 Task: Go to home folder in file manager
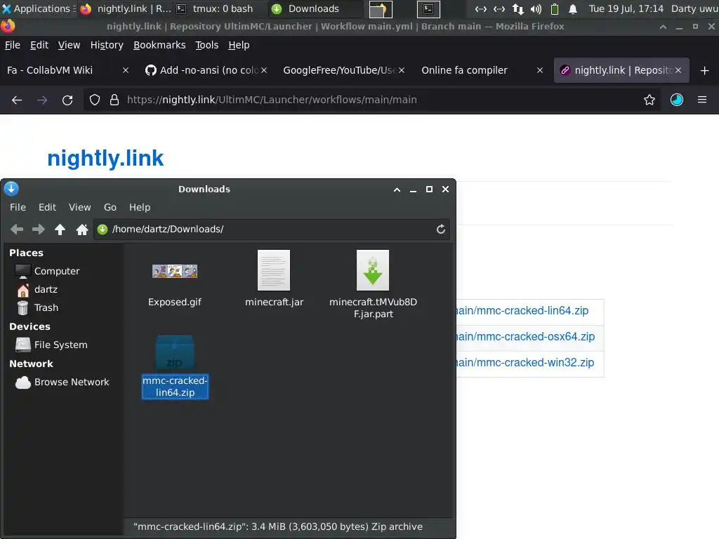tap(82, 229)
